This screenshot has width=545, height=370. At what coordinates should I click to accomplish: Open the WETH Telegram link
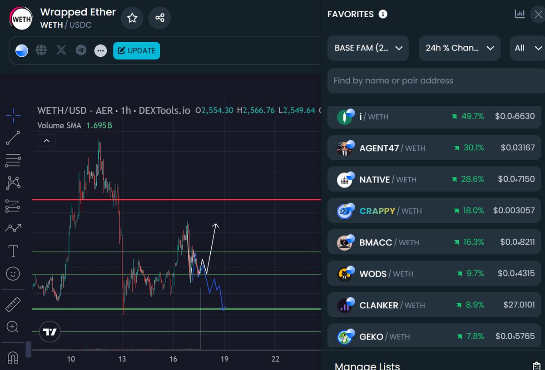tap(81, 50)
